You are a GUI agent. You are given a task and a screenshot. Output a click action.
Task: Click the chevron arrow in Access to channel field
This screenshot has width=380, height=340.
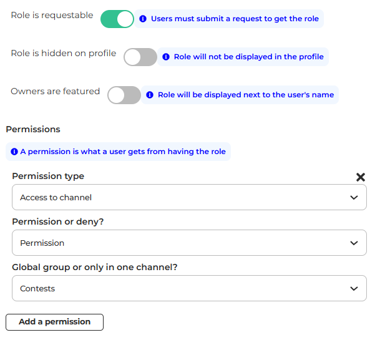click(354, 197)
